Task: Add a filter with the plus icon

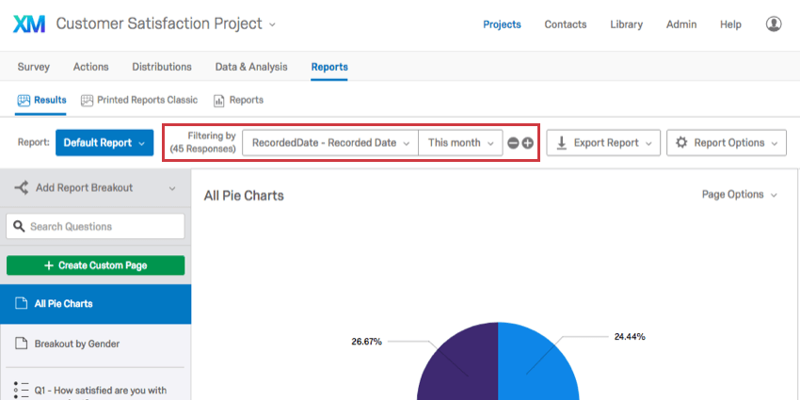Action: click(x=528, y=143)
